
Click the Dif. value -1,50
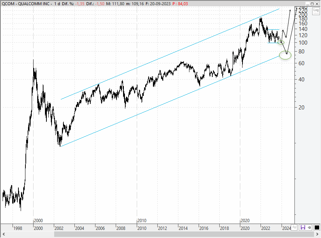click(x=99, y=4)
